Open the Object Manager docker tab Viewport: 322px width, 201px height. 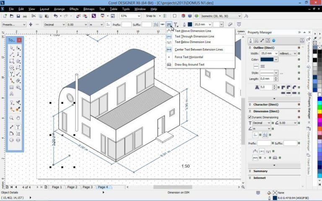pos(309,139)
